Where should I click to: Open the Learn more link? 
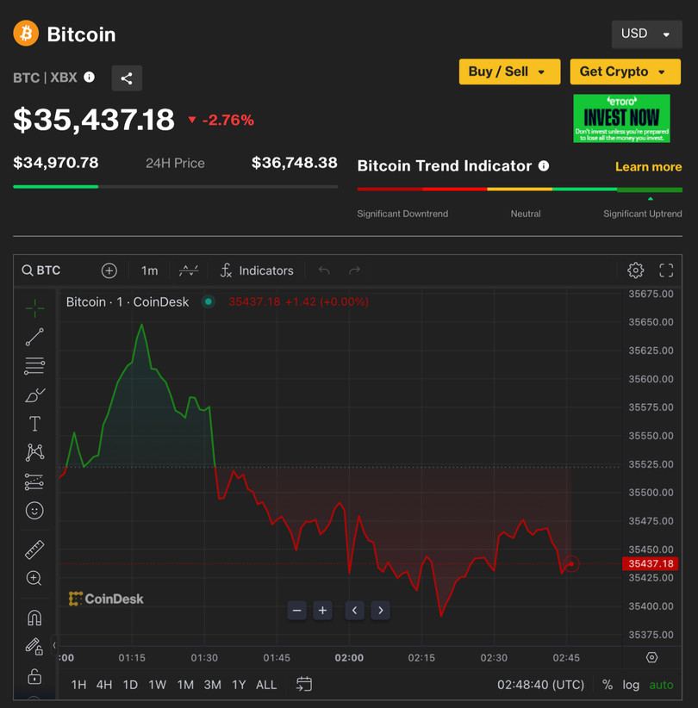[648, 166]
